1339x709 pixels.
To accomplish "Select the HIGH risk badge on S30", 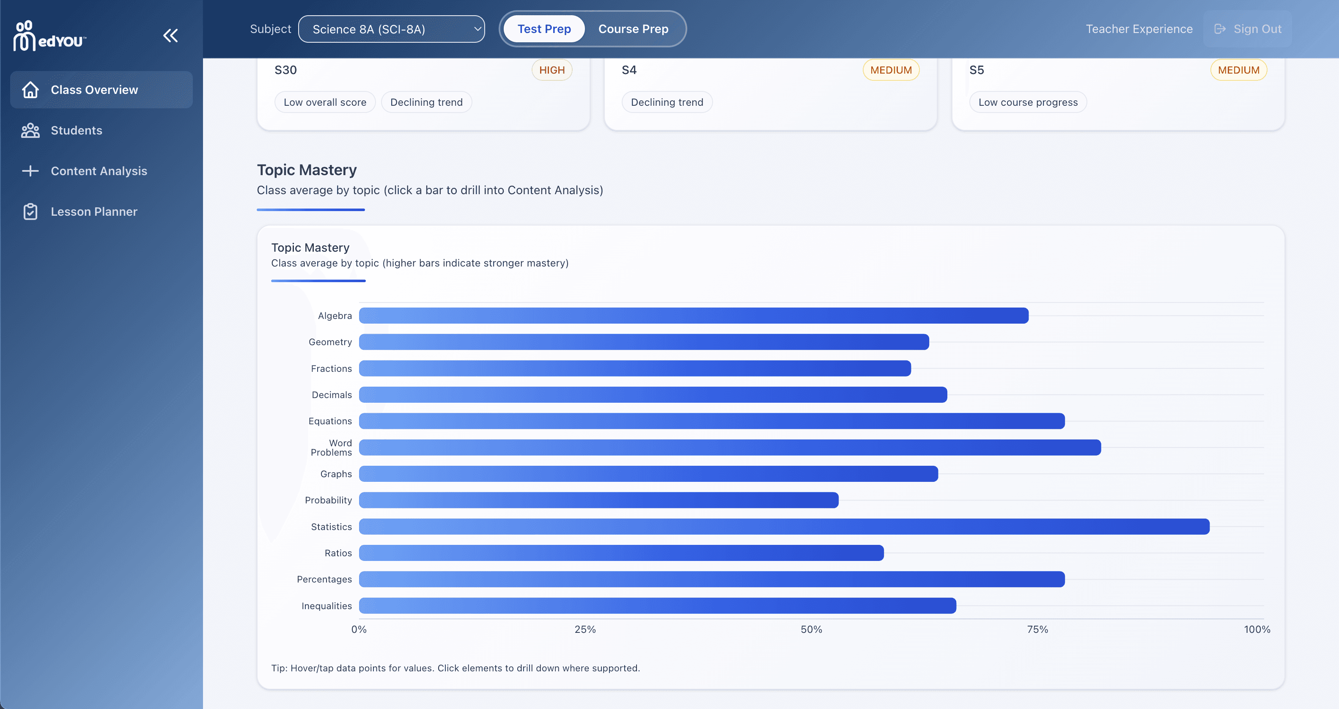I will click(551, 70).
